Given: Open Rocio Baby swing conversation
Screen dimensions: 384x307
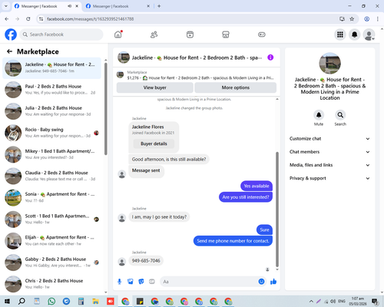Looking at the screenshot, I should pyautogui.click(x=52, y=133).
